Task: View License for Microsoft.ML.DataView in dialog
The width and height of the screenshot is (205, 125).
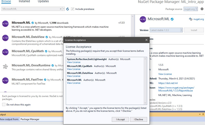Action: coord(74,76)
